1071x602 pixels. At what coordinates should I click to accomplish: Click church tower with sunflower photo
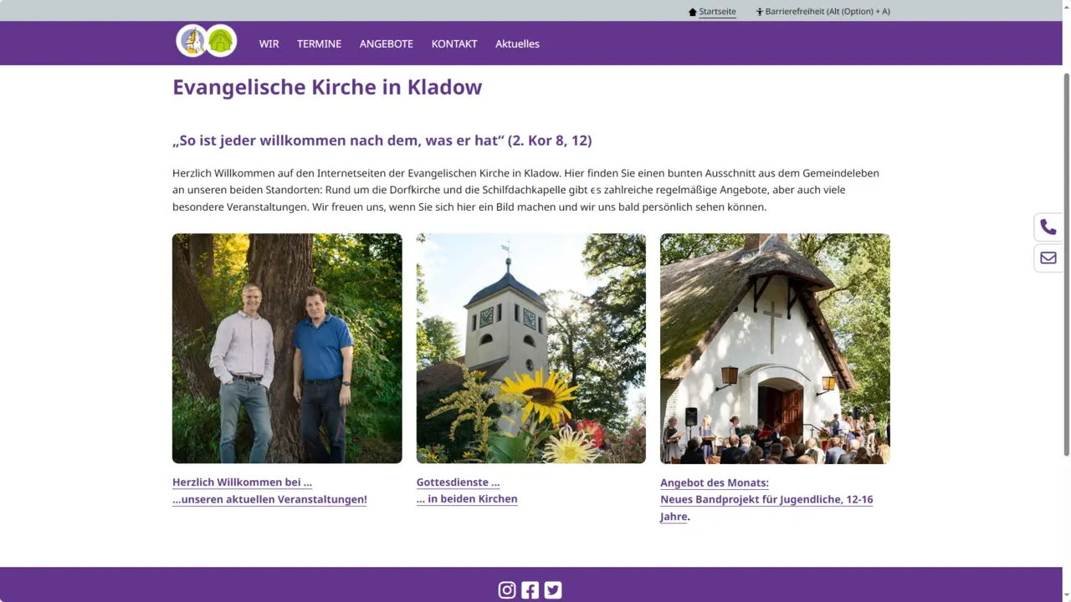531,348
